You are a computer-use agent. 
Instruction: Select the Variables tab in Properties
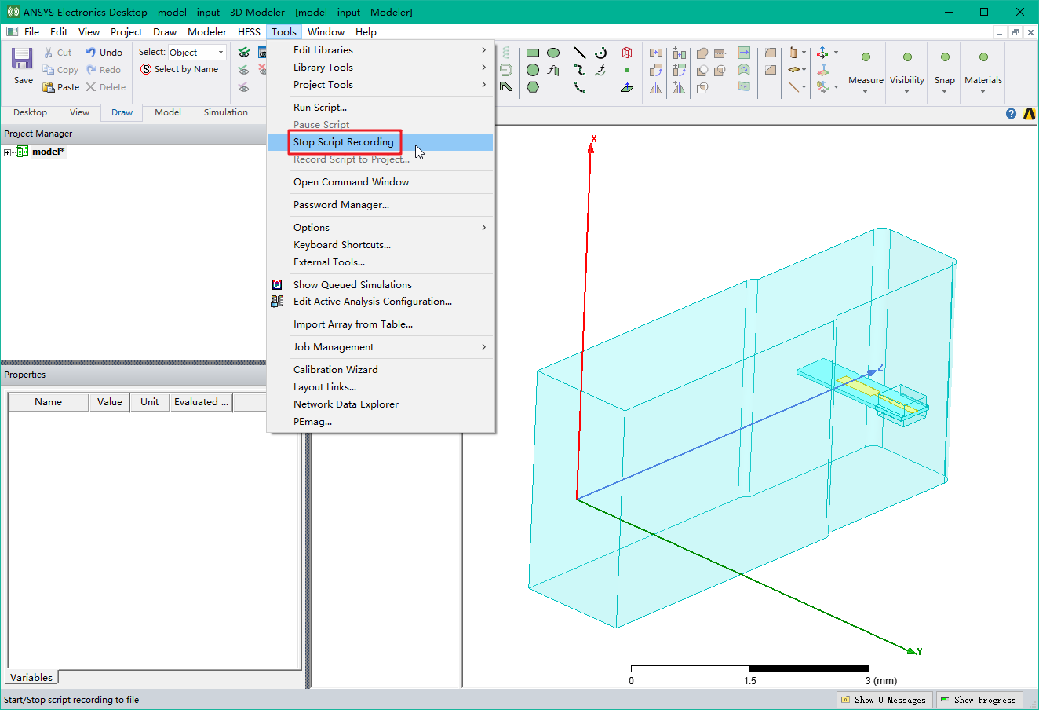click(x=31, y=678)
